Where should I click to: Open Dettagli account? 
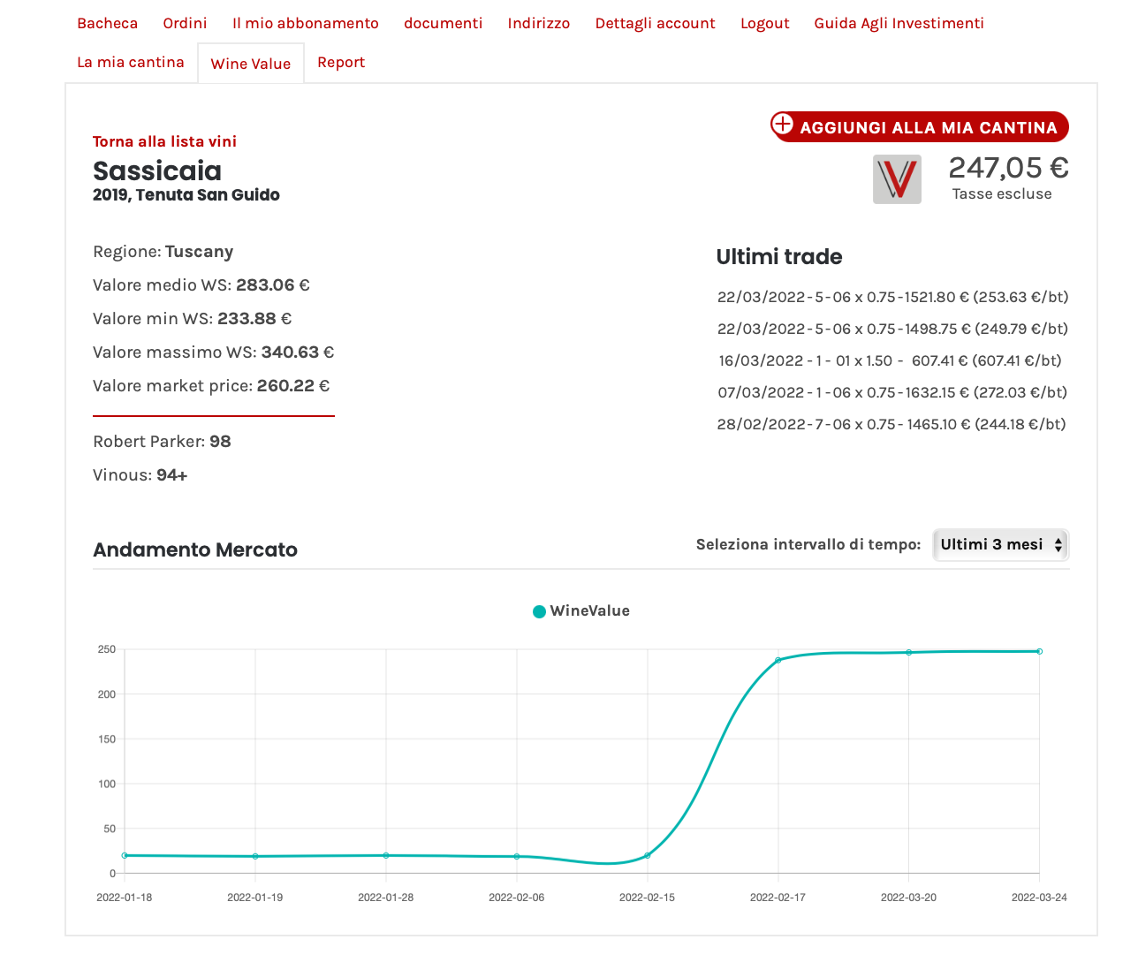(x=655, y=24)
